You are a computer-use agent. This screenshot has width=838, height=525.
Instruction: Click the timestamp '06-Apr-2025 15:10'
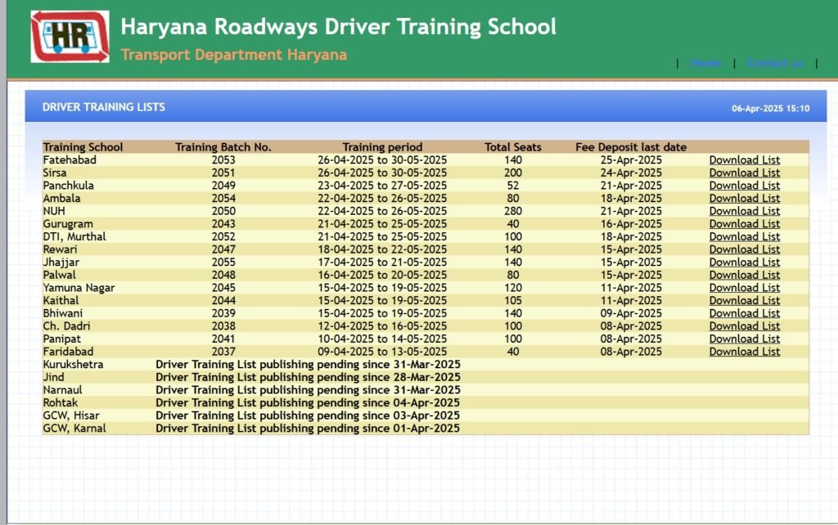[x=771, y=109]
